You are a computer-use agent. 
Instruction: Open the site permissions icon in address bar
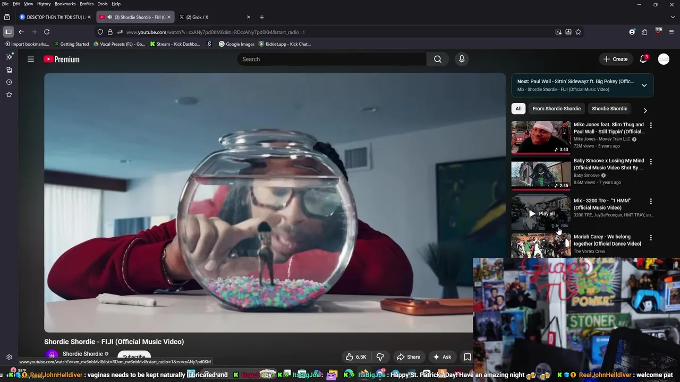point(120,32)
